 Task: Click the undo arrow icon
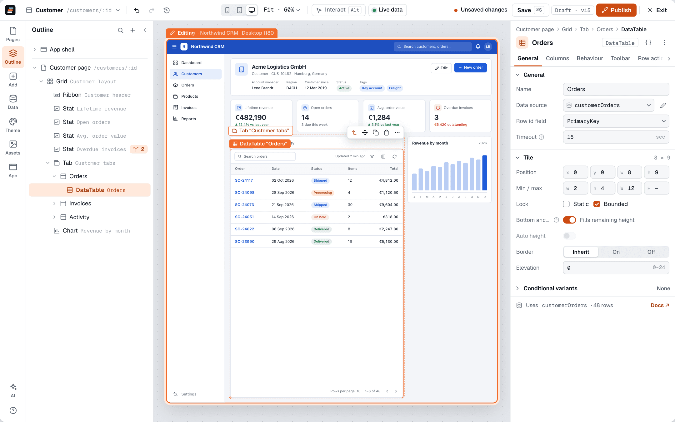137,10
